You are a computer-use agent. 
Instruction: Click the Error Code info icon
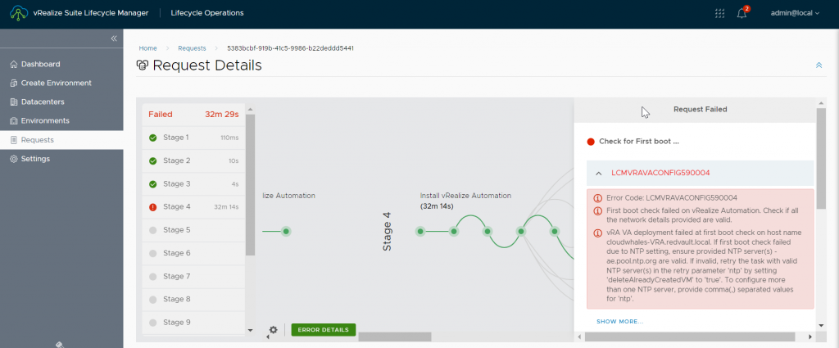(597, 197)
